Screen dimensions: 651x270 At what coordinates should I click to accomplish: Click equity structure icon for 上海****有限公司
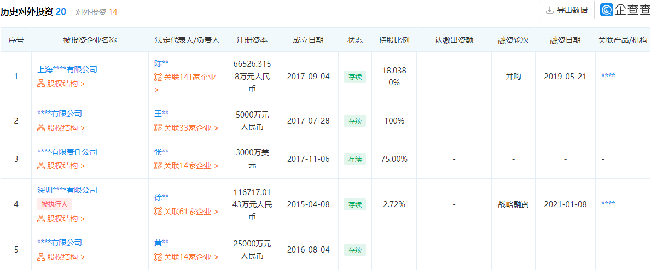[40, 84]
